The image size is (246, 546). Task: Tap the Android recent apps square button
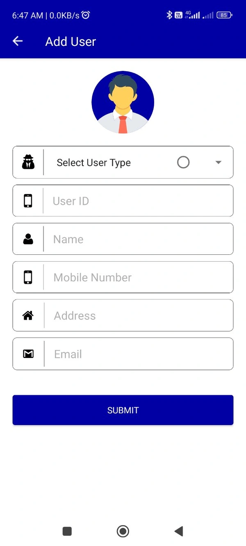pos(67,531)
